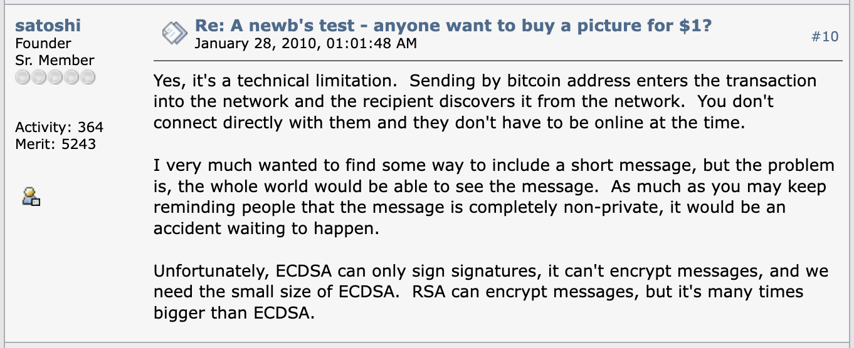Screen dimensions: 854x348
Task: Click the text "bigger than ECDSA."
Action: [233, 313]
